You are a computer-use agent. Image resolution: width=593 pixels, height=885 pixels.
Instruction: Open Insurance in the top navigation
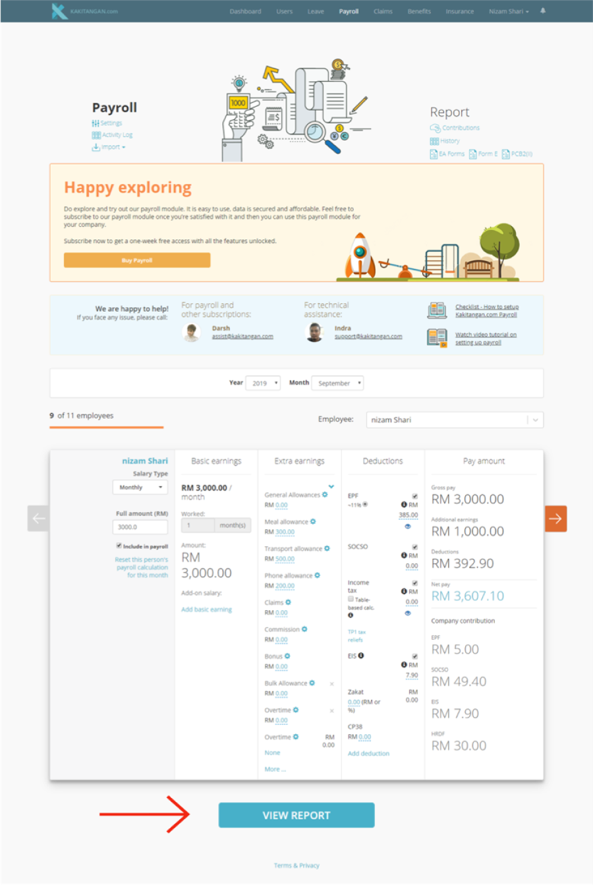460,11
